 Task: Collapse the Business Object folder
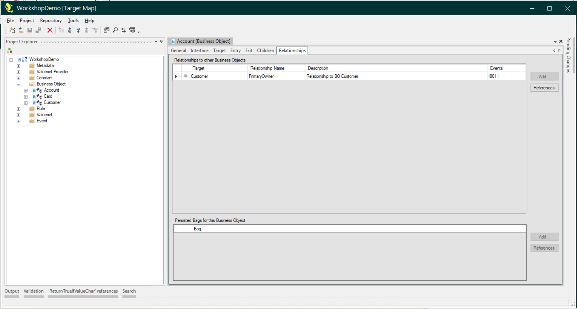[18, 84]
